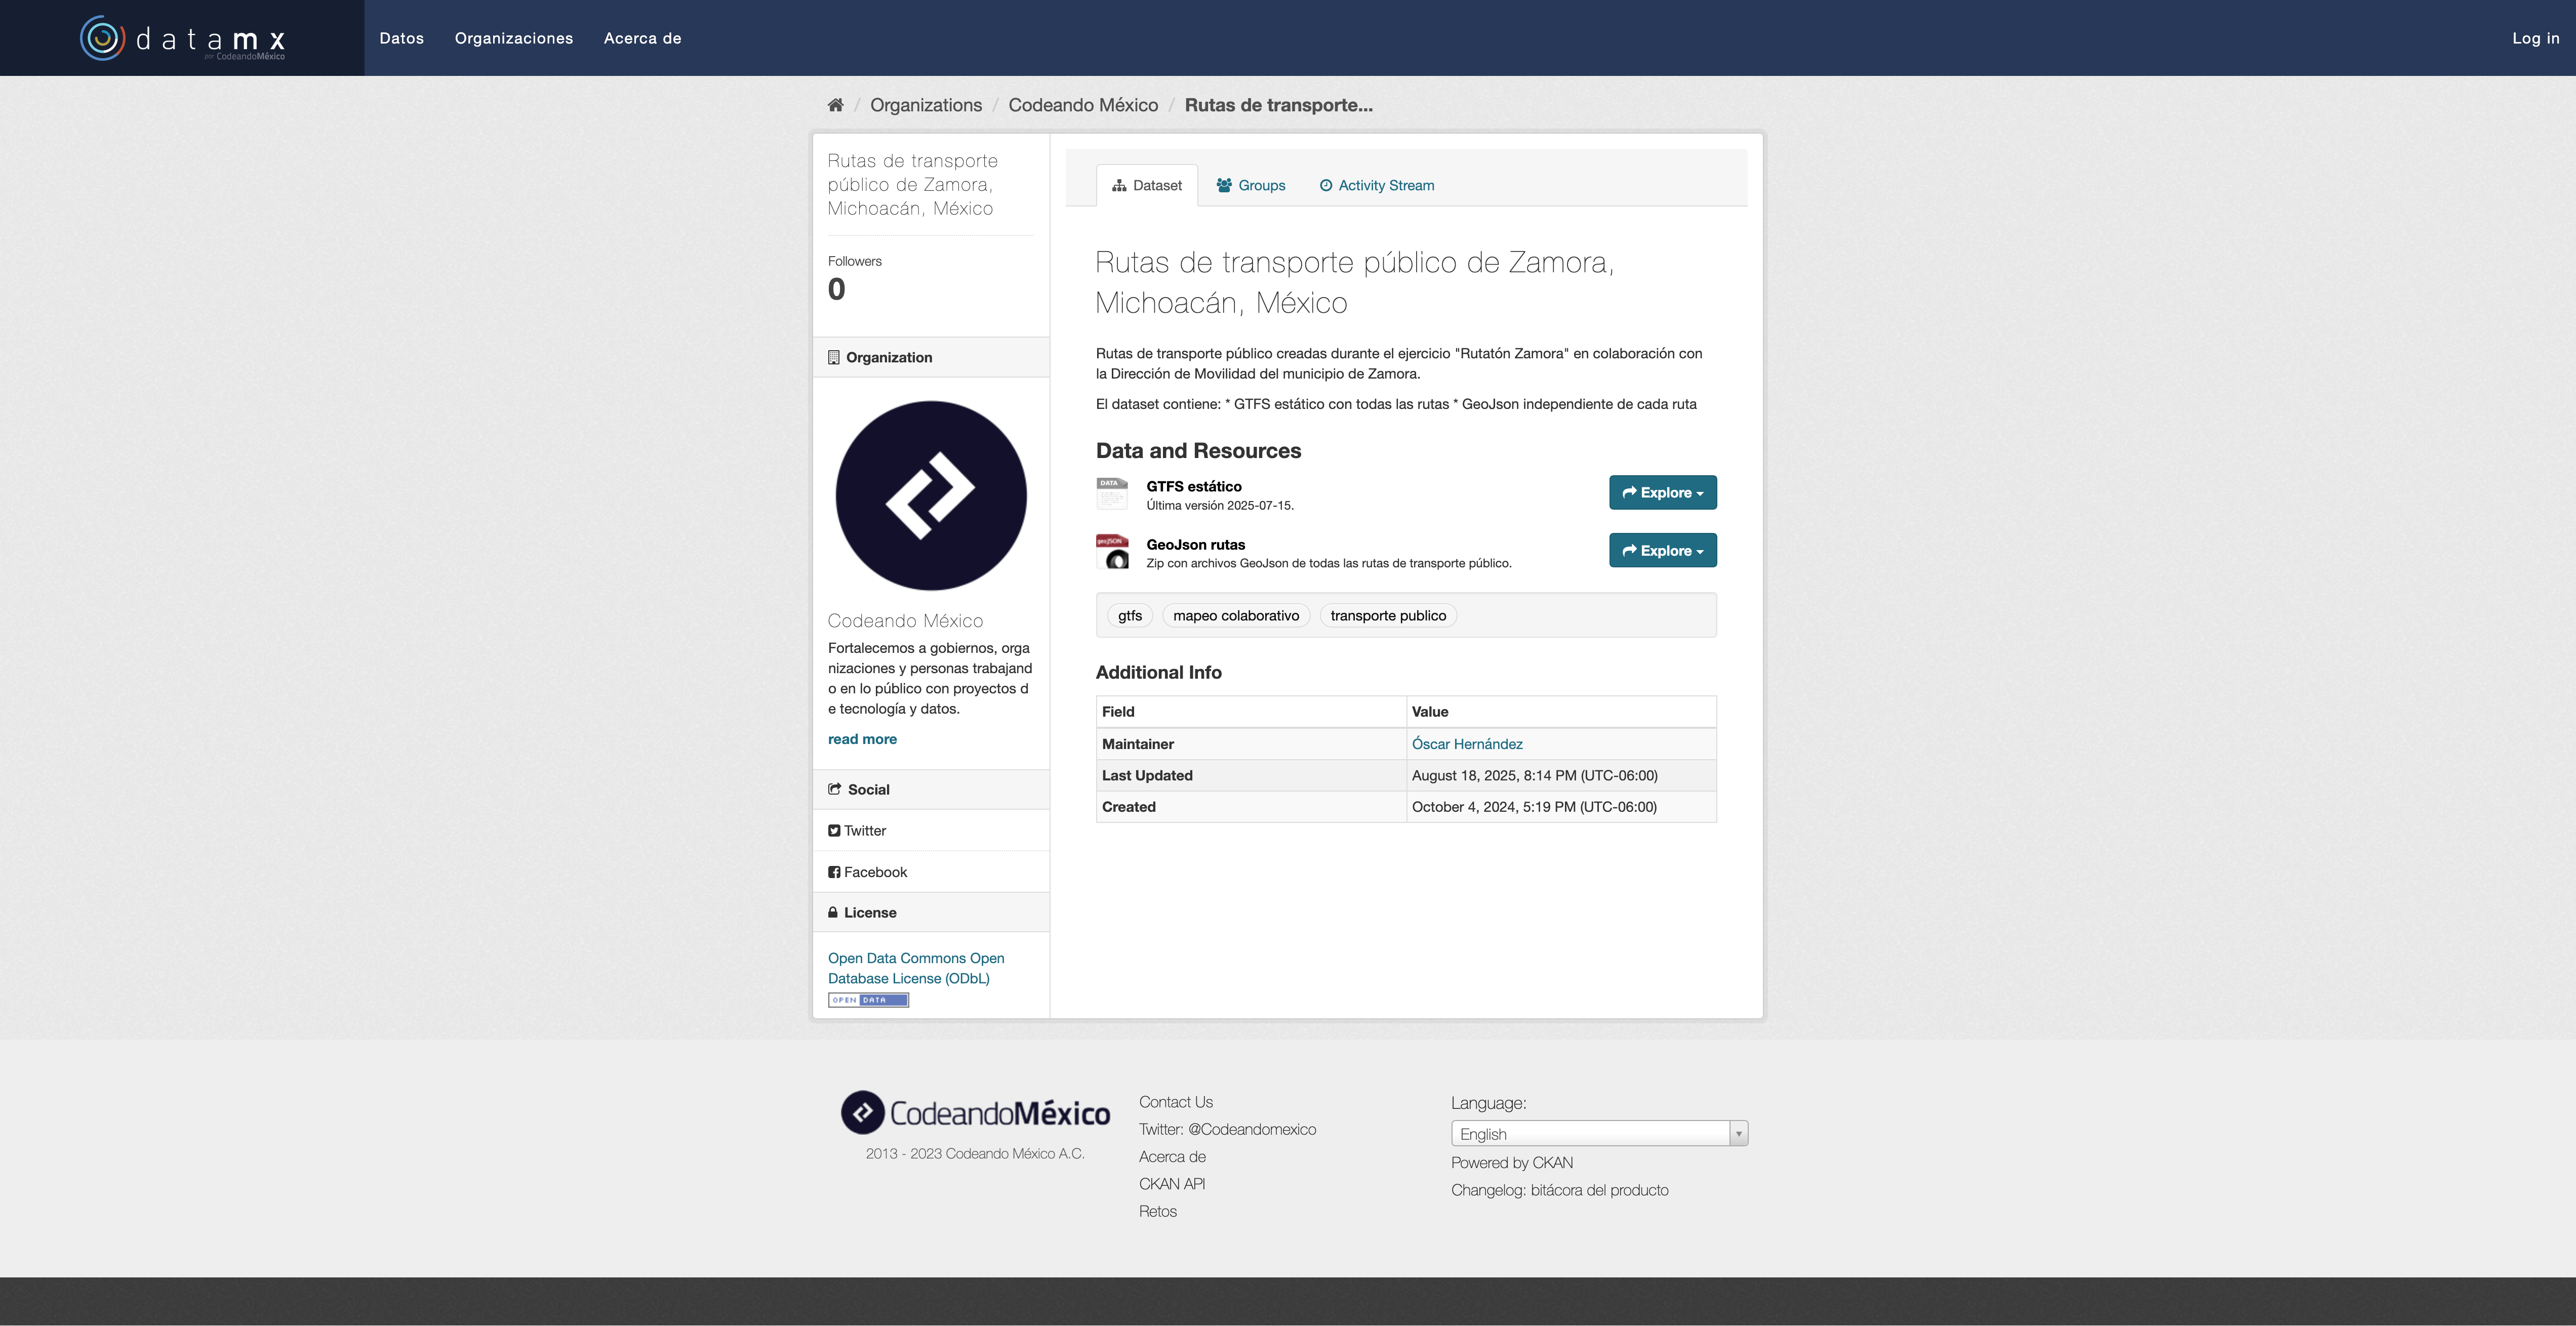Screen dimensions: 2576x1326
Task: Click the Codeando México organization logo
Action: [931, 495]
